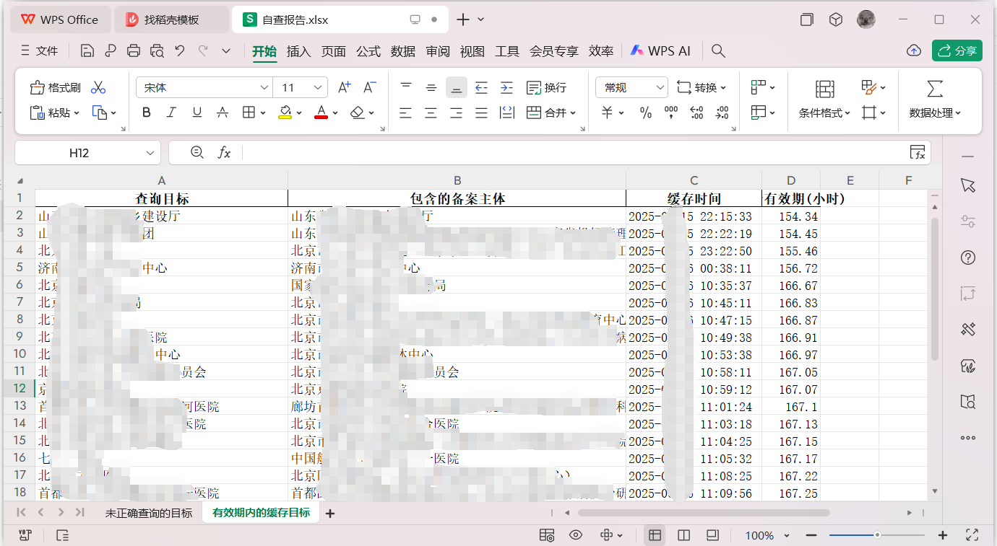Click the Undo arrow icon
Viewport: 997px width, 546px height.
[x=180, y=50]
